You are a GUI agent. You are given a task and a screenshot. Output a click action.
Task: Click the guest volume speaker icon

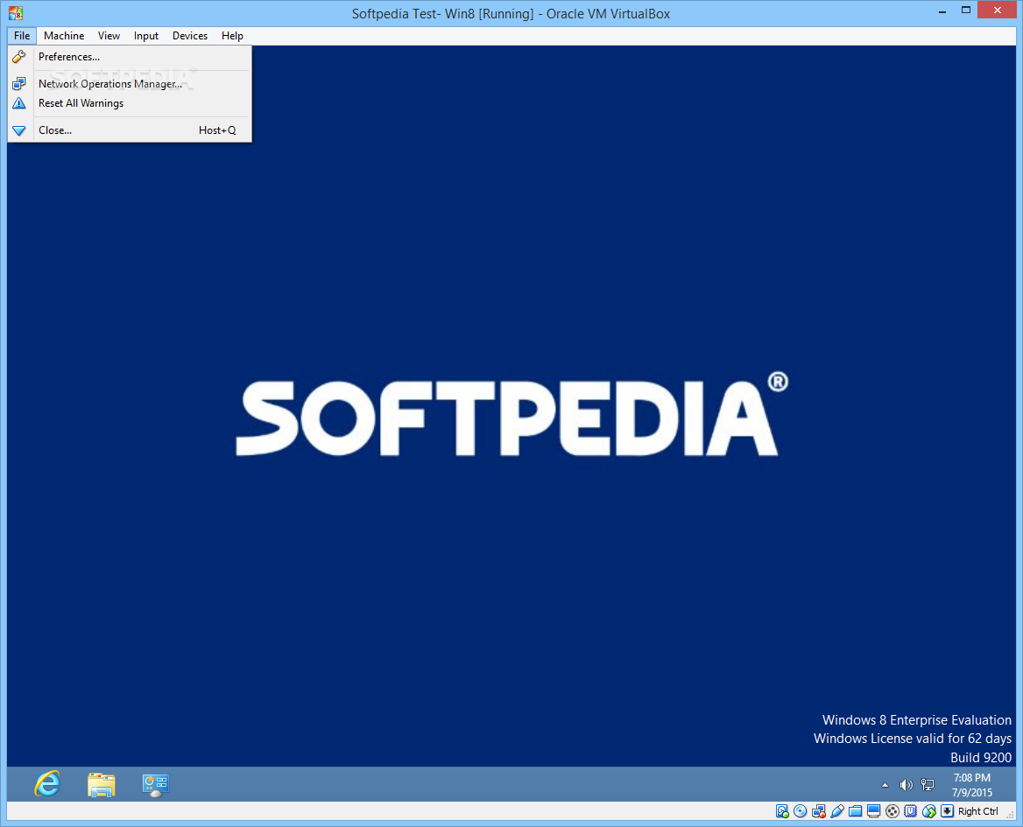(x=906, y=785)
